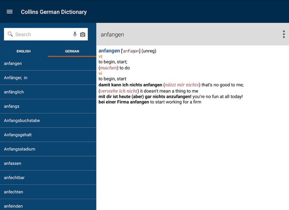Tap example 'mit dir ist heute (aber) gar nichts anzufangen!'
The image size is (289, 210).
(145, 97)
